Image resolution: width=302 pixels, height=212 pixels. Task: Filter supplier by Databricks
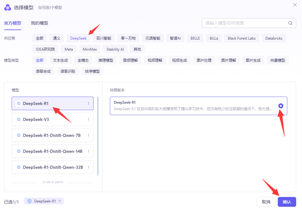click(274, 38)
